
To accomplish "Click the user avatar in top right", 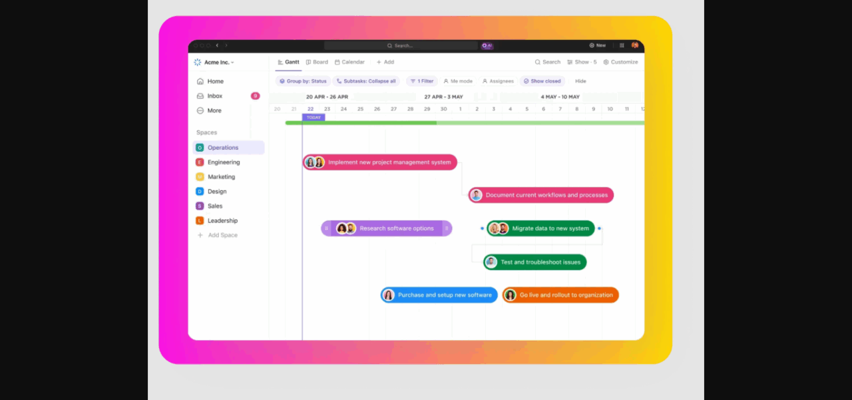I will (635, 45).
